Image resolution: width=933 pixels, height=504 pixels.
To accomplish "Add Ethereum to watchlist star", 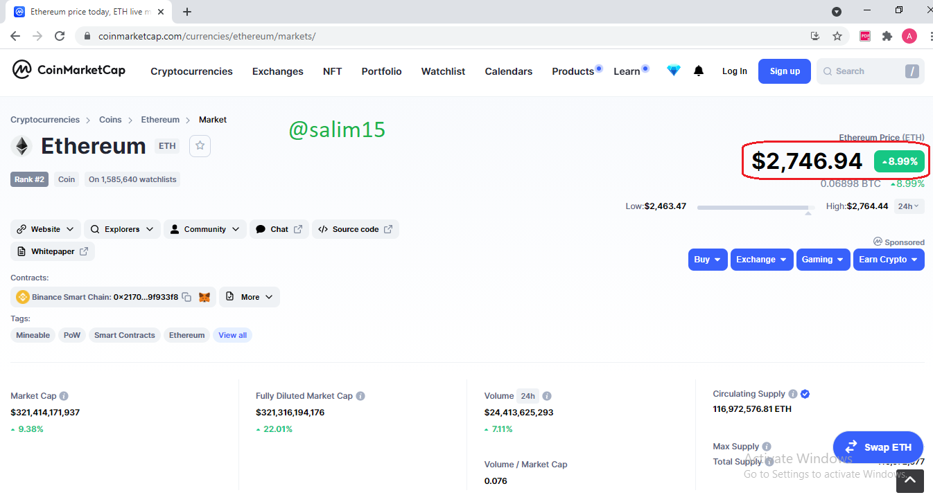I will [200, 146].
